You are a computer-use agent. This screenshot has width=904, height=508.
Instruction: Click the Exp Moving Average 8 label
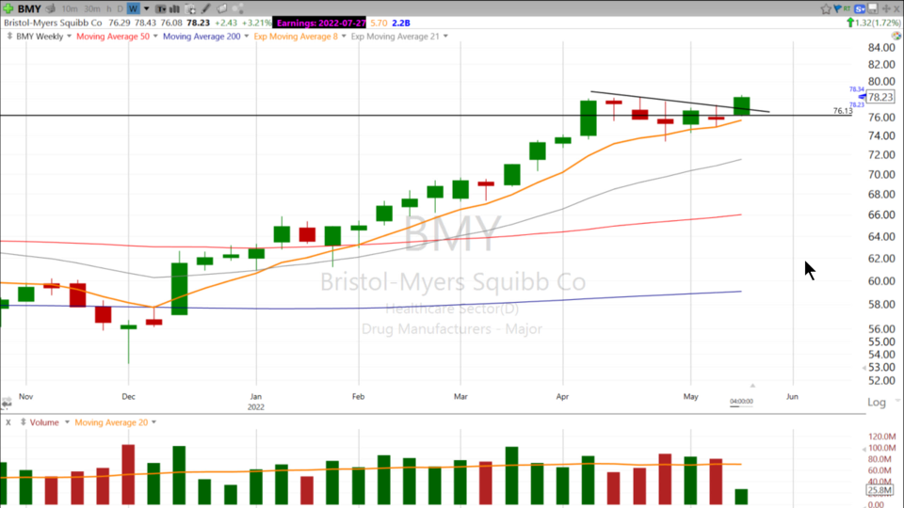[296, 37]
